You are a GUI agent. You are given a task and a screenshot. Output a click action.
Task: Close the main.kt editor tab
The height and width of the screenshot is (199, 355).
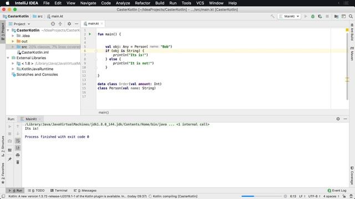[x=102, y=23]
